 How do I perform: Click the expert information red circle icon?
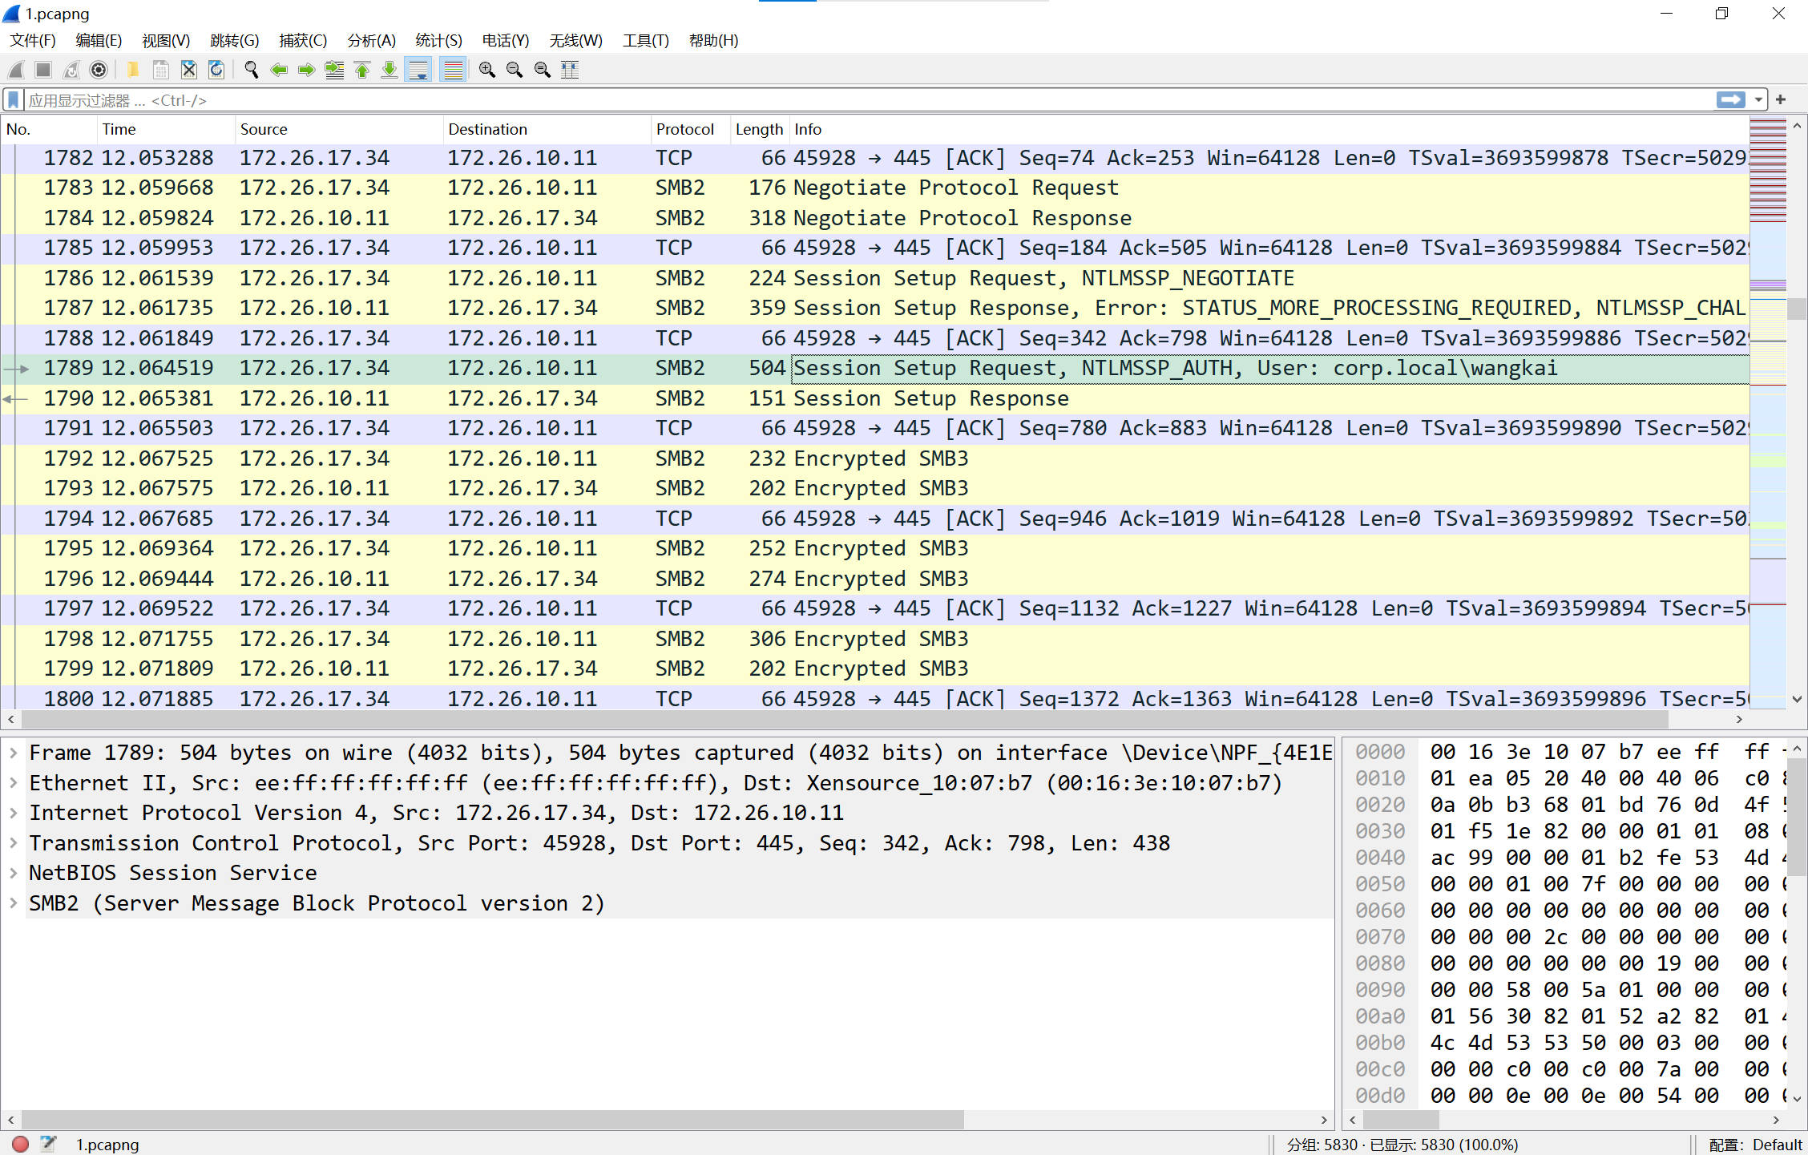(x=21, y=1144)
